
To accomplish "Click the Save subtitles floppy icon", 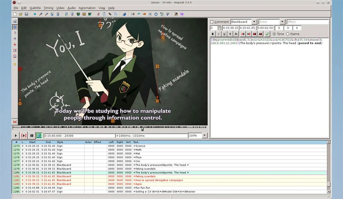I will click(27, 14).
